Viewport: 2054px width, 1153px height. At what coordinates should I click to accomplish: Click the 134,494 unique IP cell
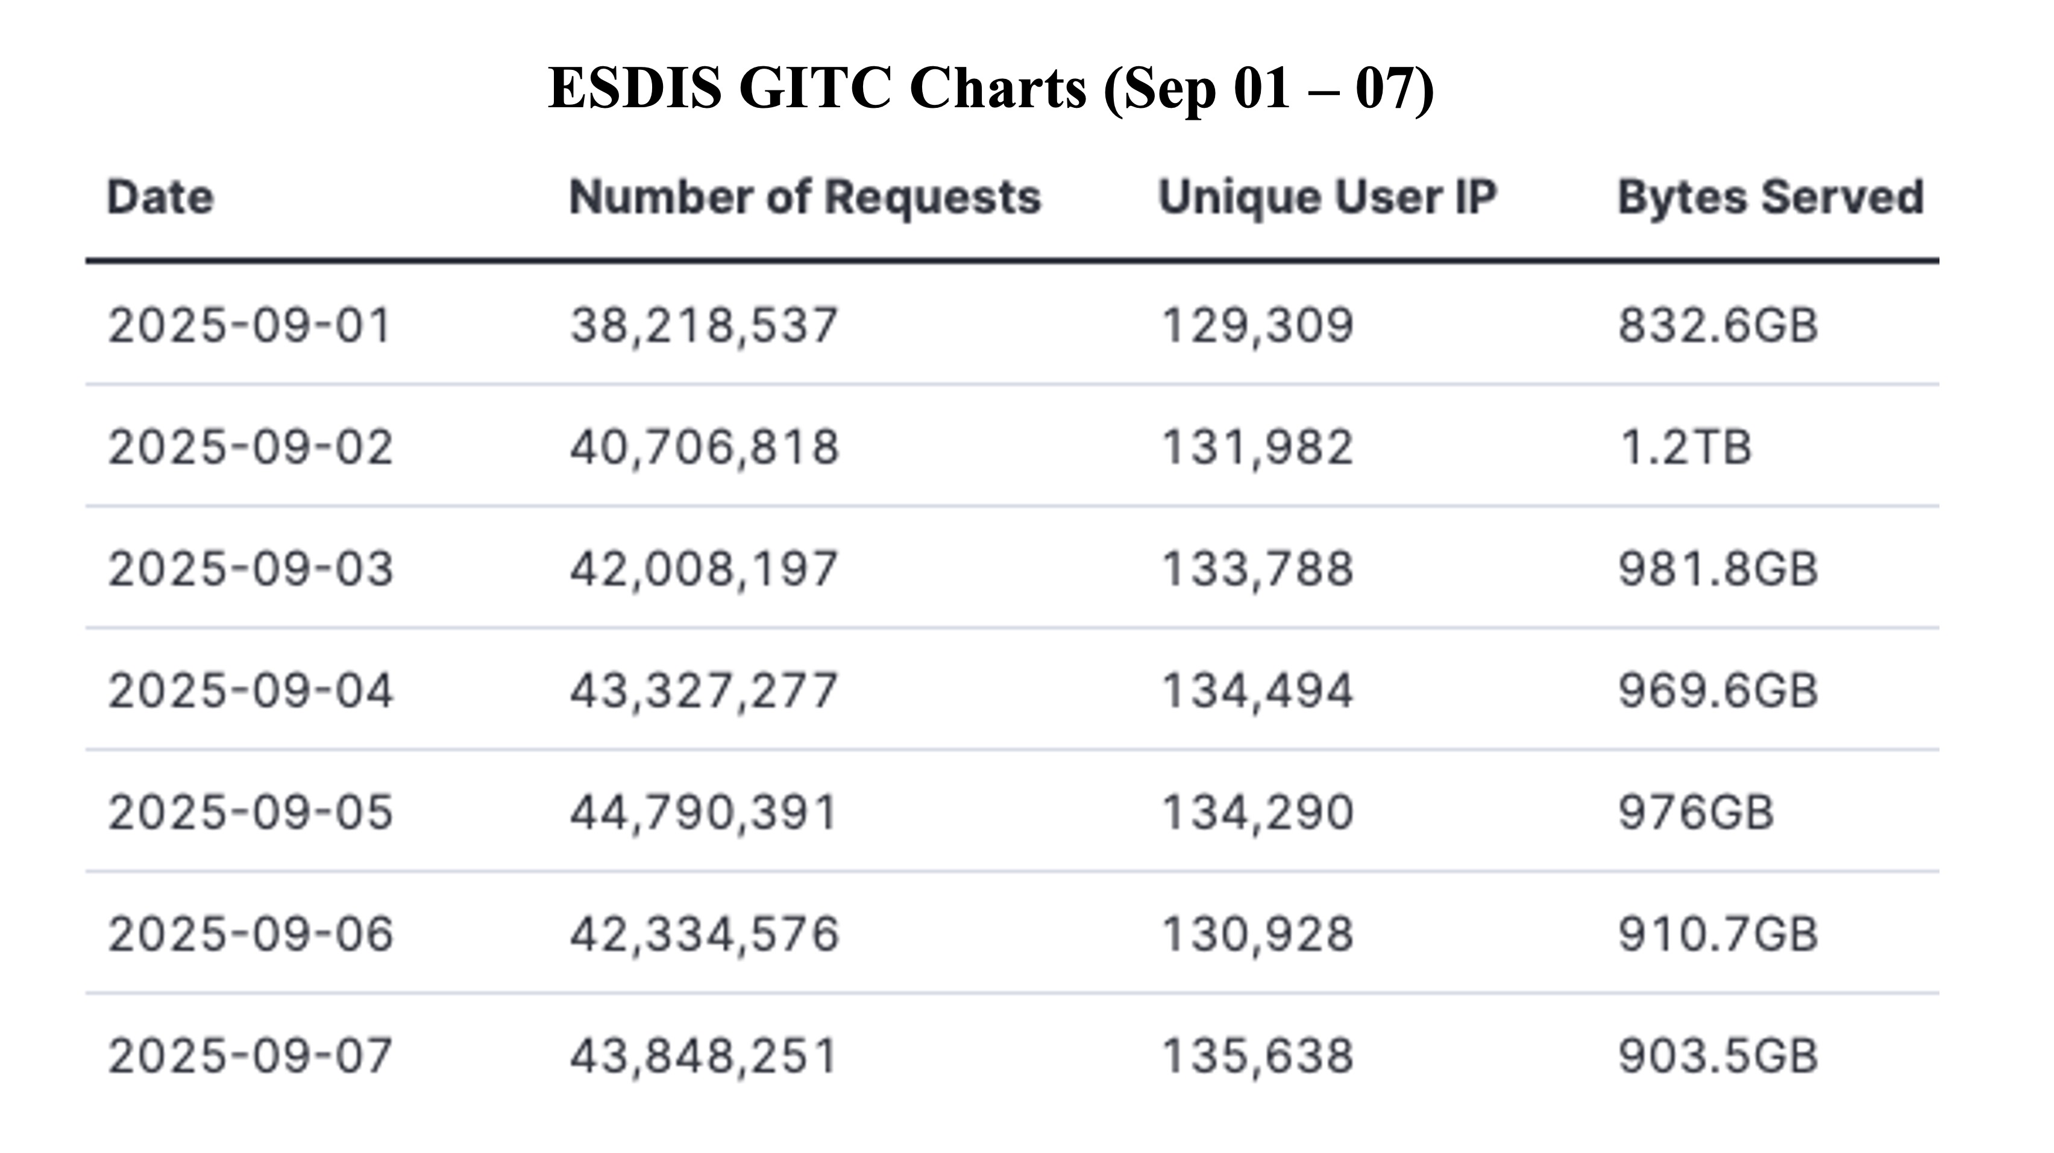[x=1257, y=690]
